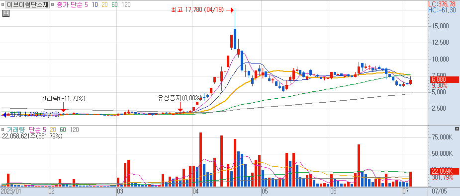Click the HC:-61.30 readout

(x=442, y=10)
